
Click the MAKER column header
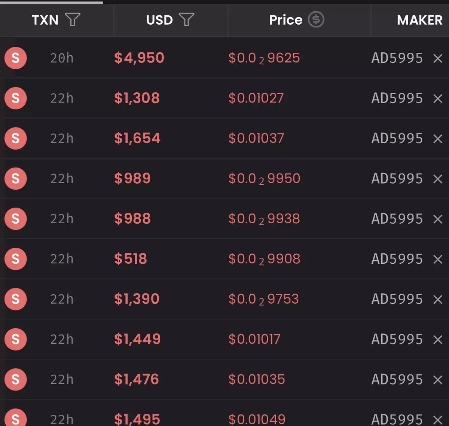click(x=419, y=20)
